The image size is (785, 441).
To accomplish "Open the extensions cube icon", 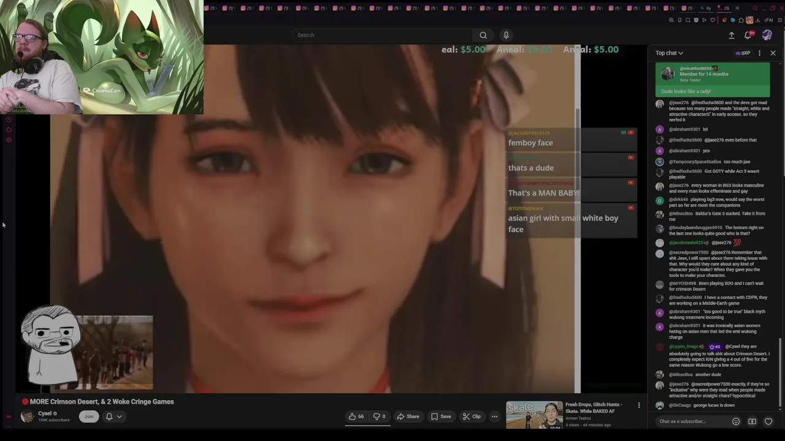I will [x=741, y=20].
